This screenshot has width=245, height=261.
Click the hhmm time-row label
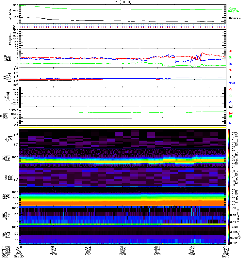[6, 254]
